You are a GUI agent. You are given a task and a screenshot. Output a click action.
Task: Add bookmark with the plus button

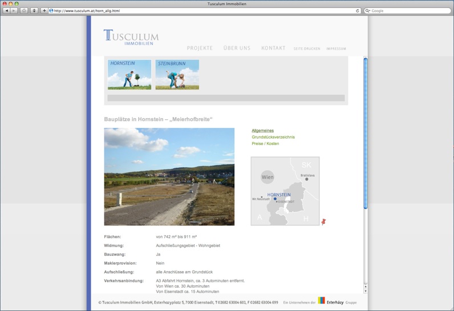click(x=44, y=11)
